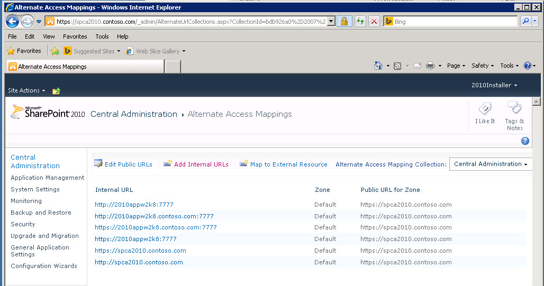
Task: Open Monitoring in left navigation
Action: point(26,201)
